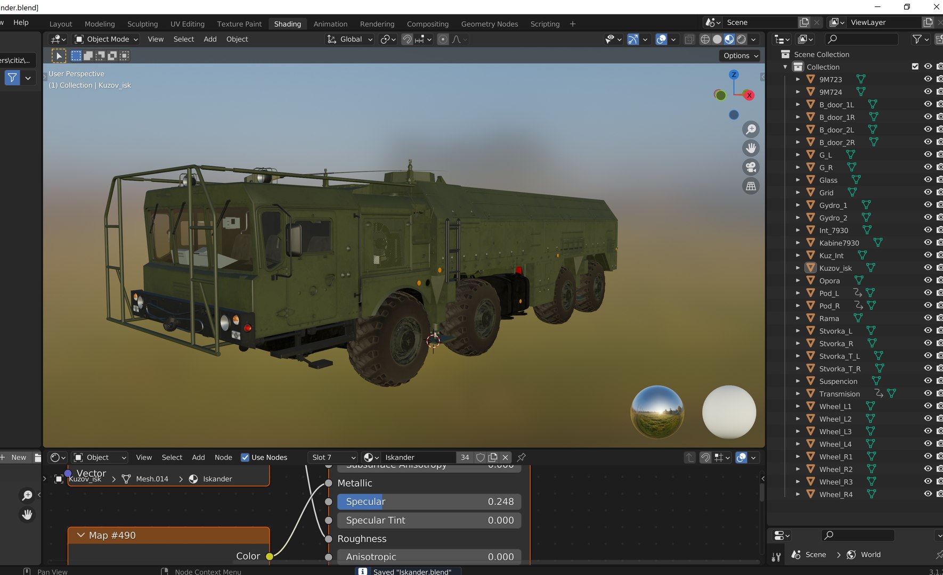Viewport: 943px width, 575px height.
Task: Click the Z axis on the navigation gizmo
Action: point(734,75)
